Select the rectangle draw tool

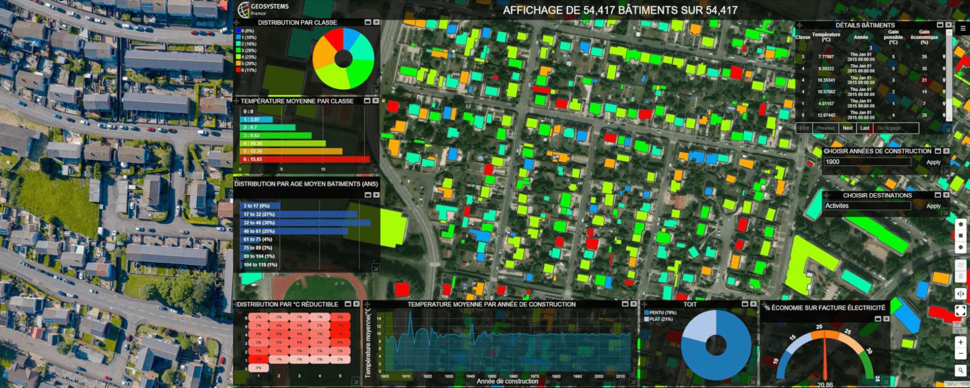click(x=960, y=236)
